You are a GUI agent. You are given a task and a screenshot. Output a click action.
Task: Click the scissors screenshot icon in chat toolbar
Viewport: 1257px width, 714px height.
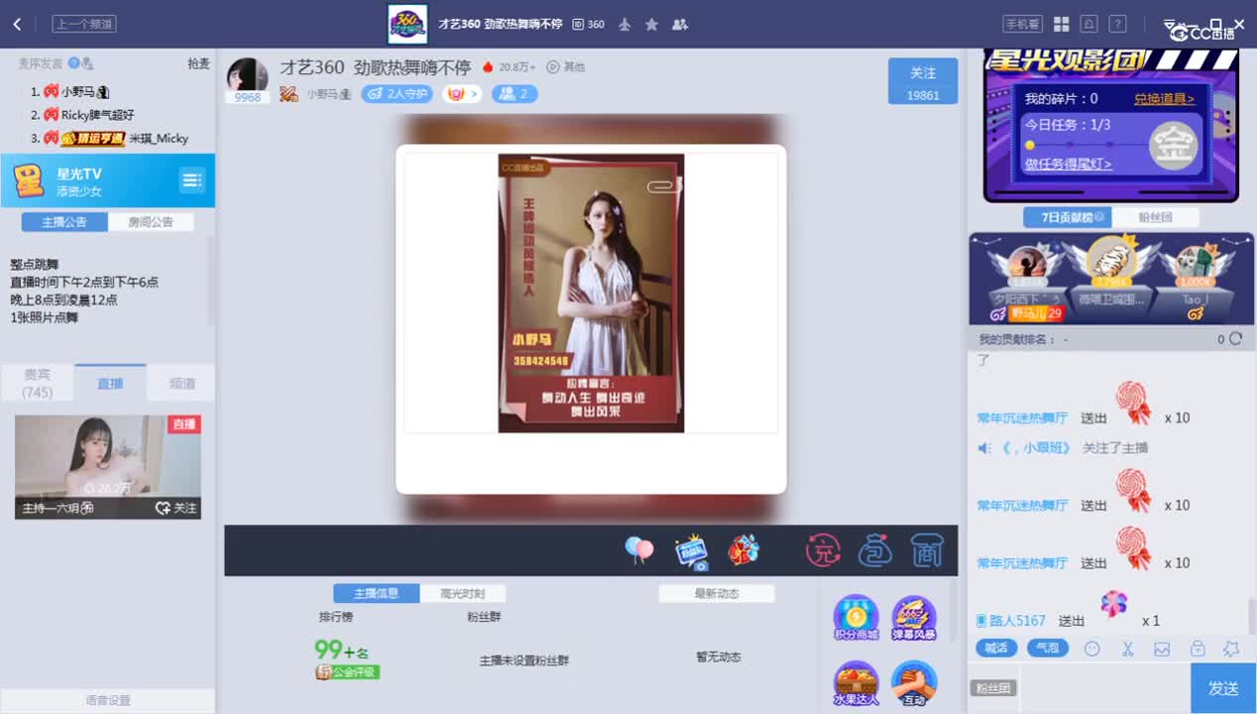click(1127, 649)
